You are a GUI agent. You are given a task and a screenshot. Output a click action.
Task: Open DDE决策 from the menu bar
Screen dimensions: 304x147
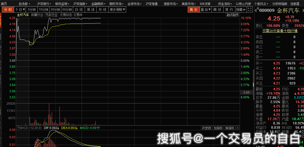pos(205,4)
